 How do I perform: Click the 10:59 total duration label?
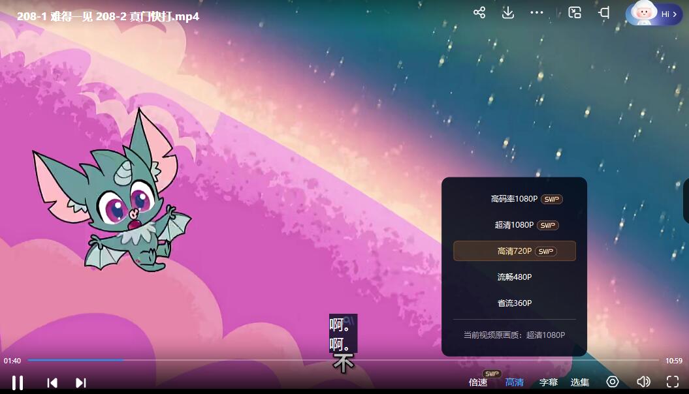click(673, 361)
